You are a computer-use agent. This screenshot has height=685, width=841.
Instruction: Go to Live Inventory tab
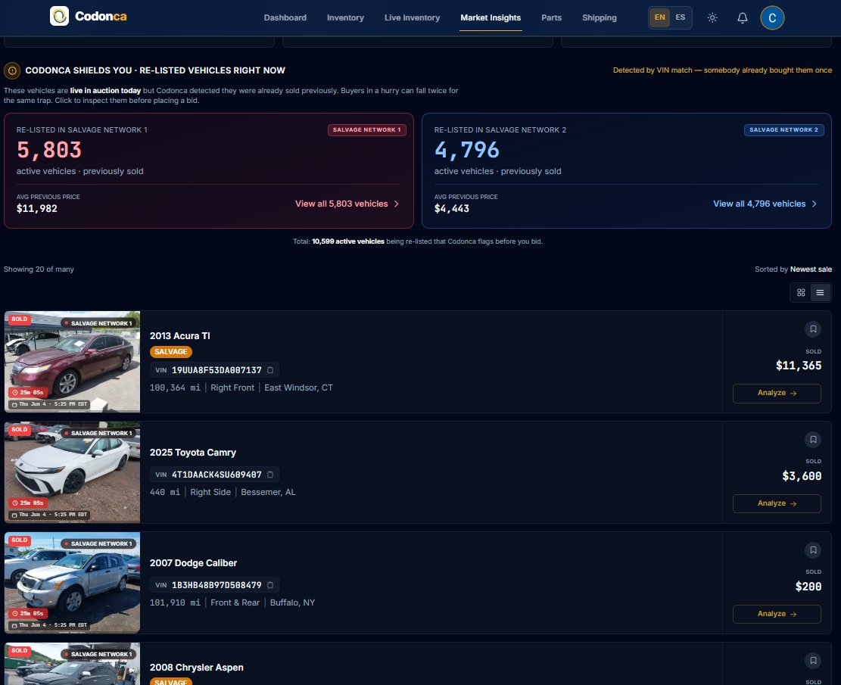(x=412, y=17)
